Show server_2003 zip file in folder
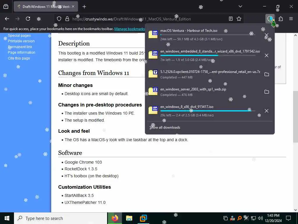This screenshot has width=298, height=224. 267,92
